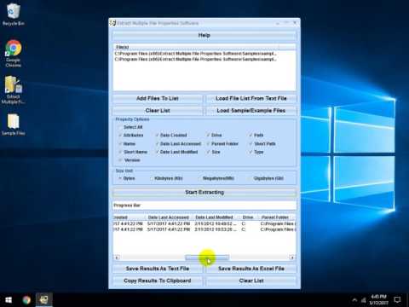Uncheck Date Last Accessed option
The height and width of the screenshot is (307, 409).
(x=157, y=144)
